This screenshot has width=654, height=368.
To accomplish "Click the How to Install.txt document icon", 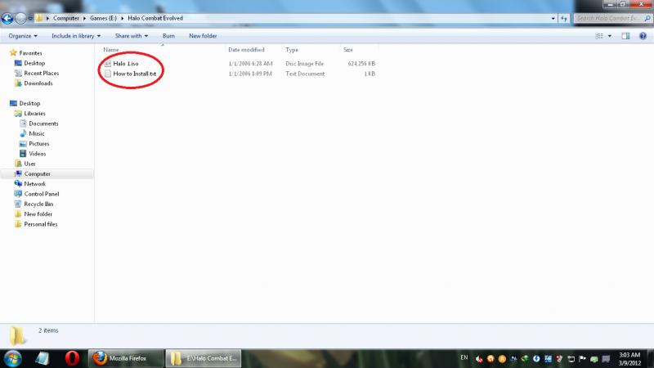I will click(108, 74).
